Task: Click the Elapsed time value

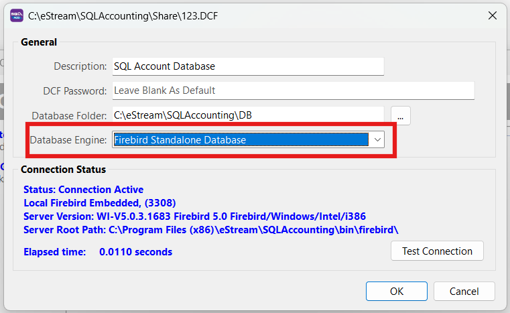Action: click(x=135, y=252)
